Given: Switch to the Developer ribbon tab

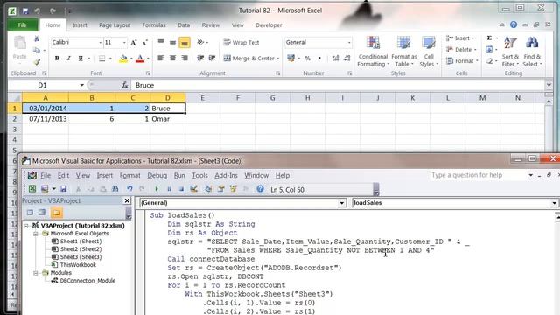Looking at the screenshot, I should click(269, 25).
